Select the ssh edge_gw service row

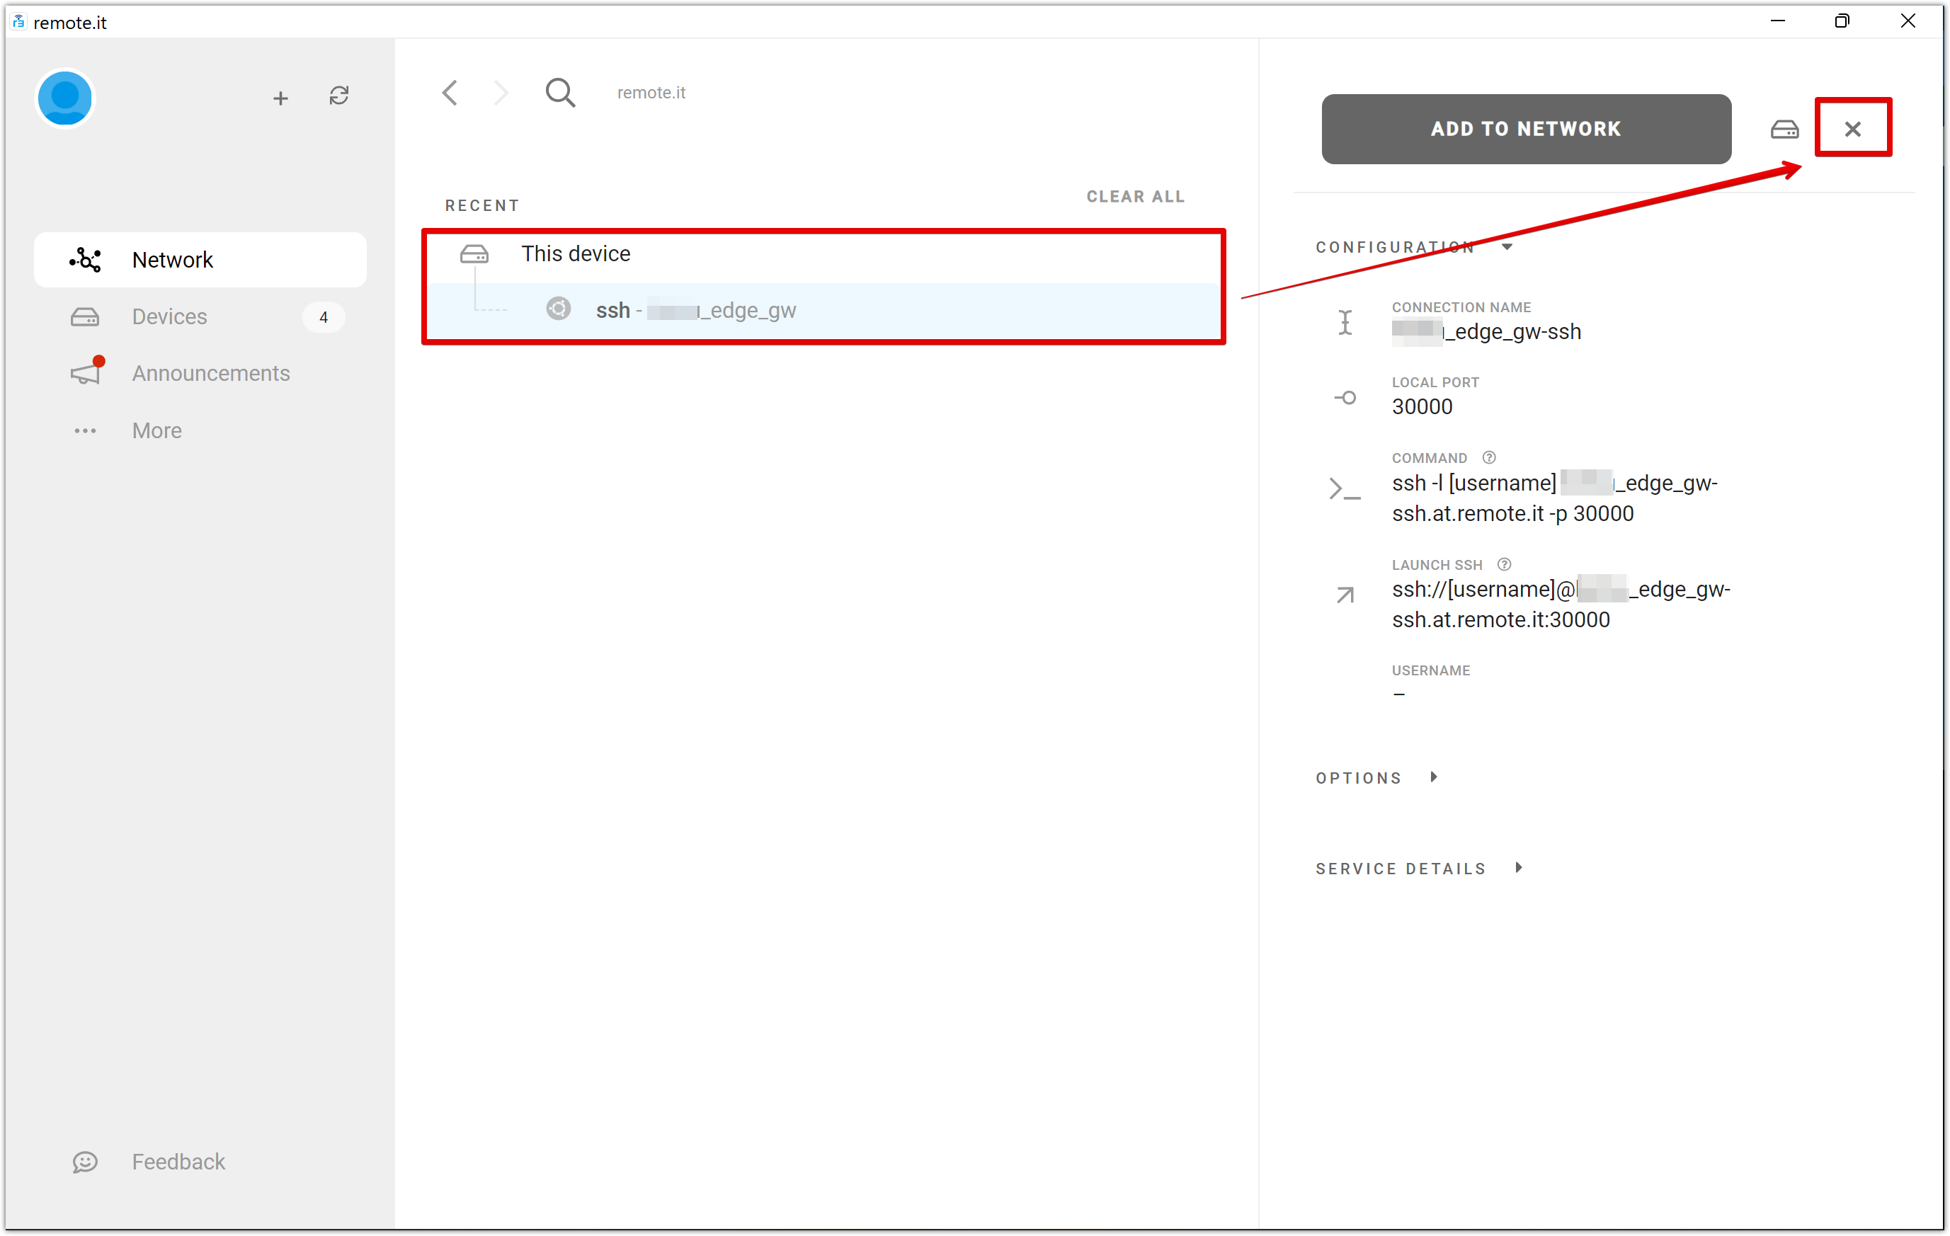pyautogui.click(x=823, y=310)
